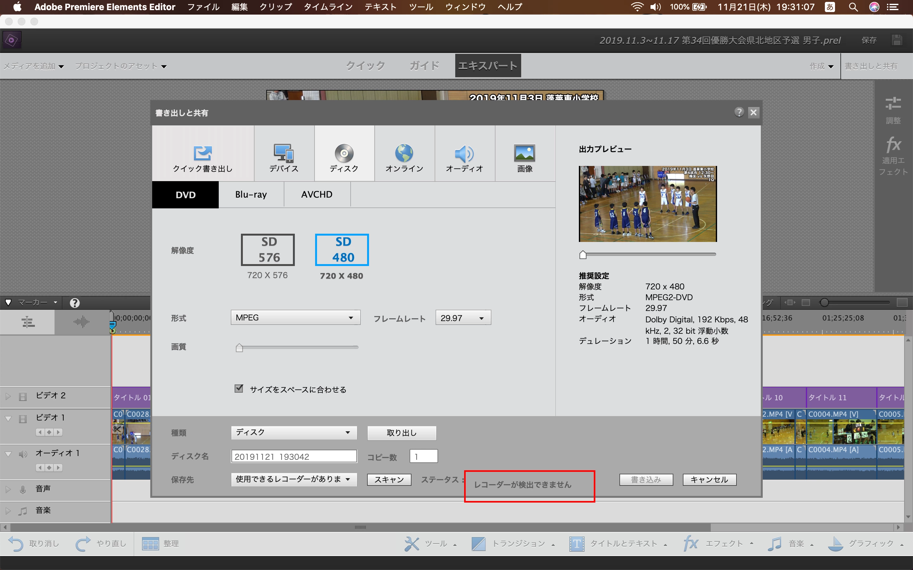913x570 pixels.
Task: Switch to the Blu-ray tab
Action: 251,194
